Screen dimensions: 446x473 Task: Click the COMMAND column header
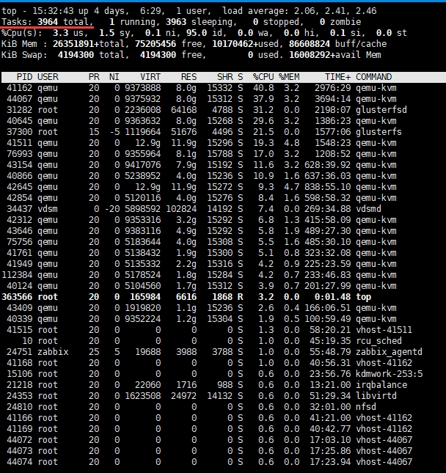[x=374, y=77]
